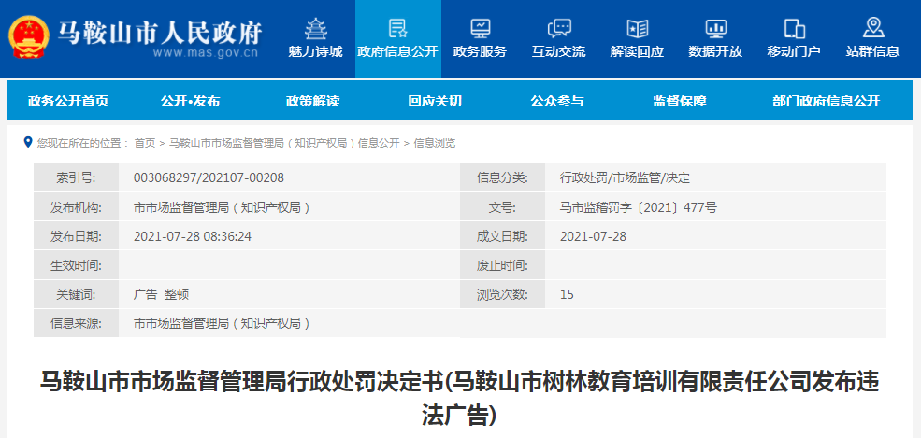Click the 发布日期 label cell

pyautogui.click(x=77, y=236)
